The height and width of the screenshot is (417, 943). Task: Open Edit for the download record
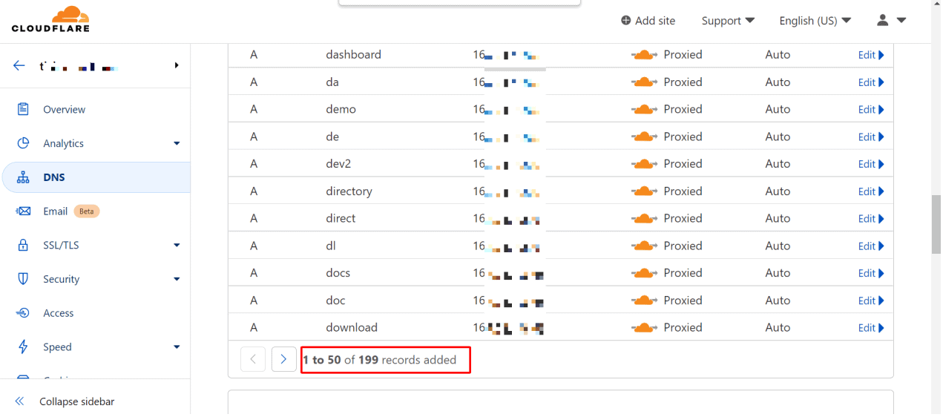click(x=871, y=328)
